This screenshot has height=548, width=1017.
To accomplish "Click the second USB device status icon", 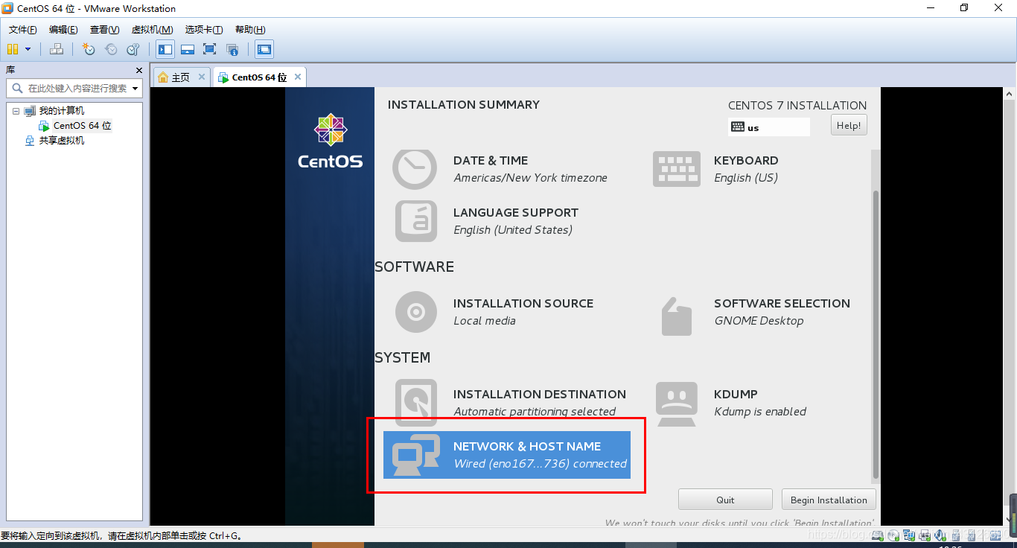I will 971,535.
